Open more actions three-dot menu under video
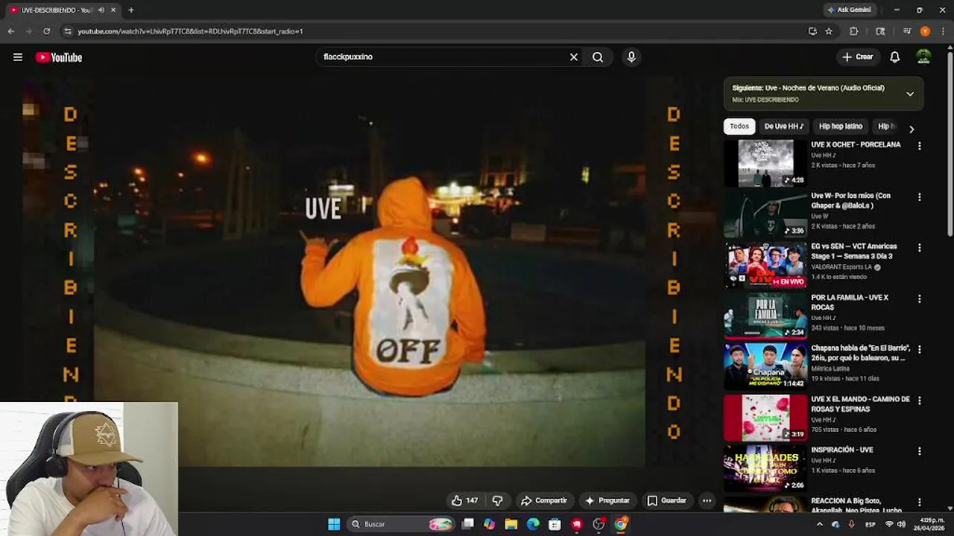This screenshot has width=954, height=536. pos(707,500)
